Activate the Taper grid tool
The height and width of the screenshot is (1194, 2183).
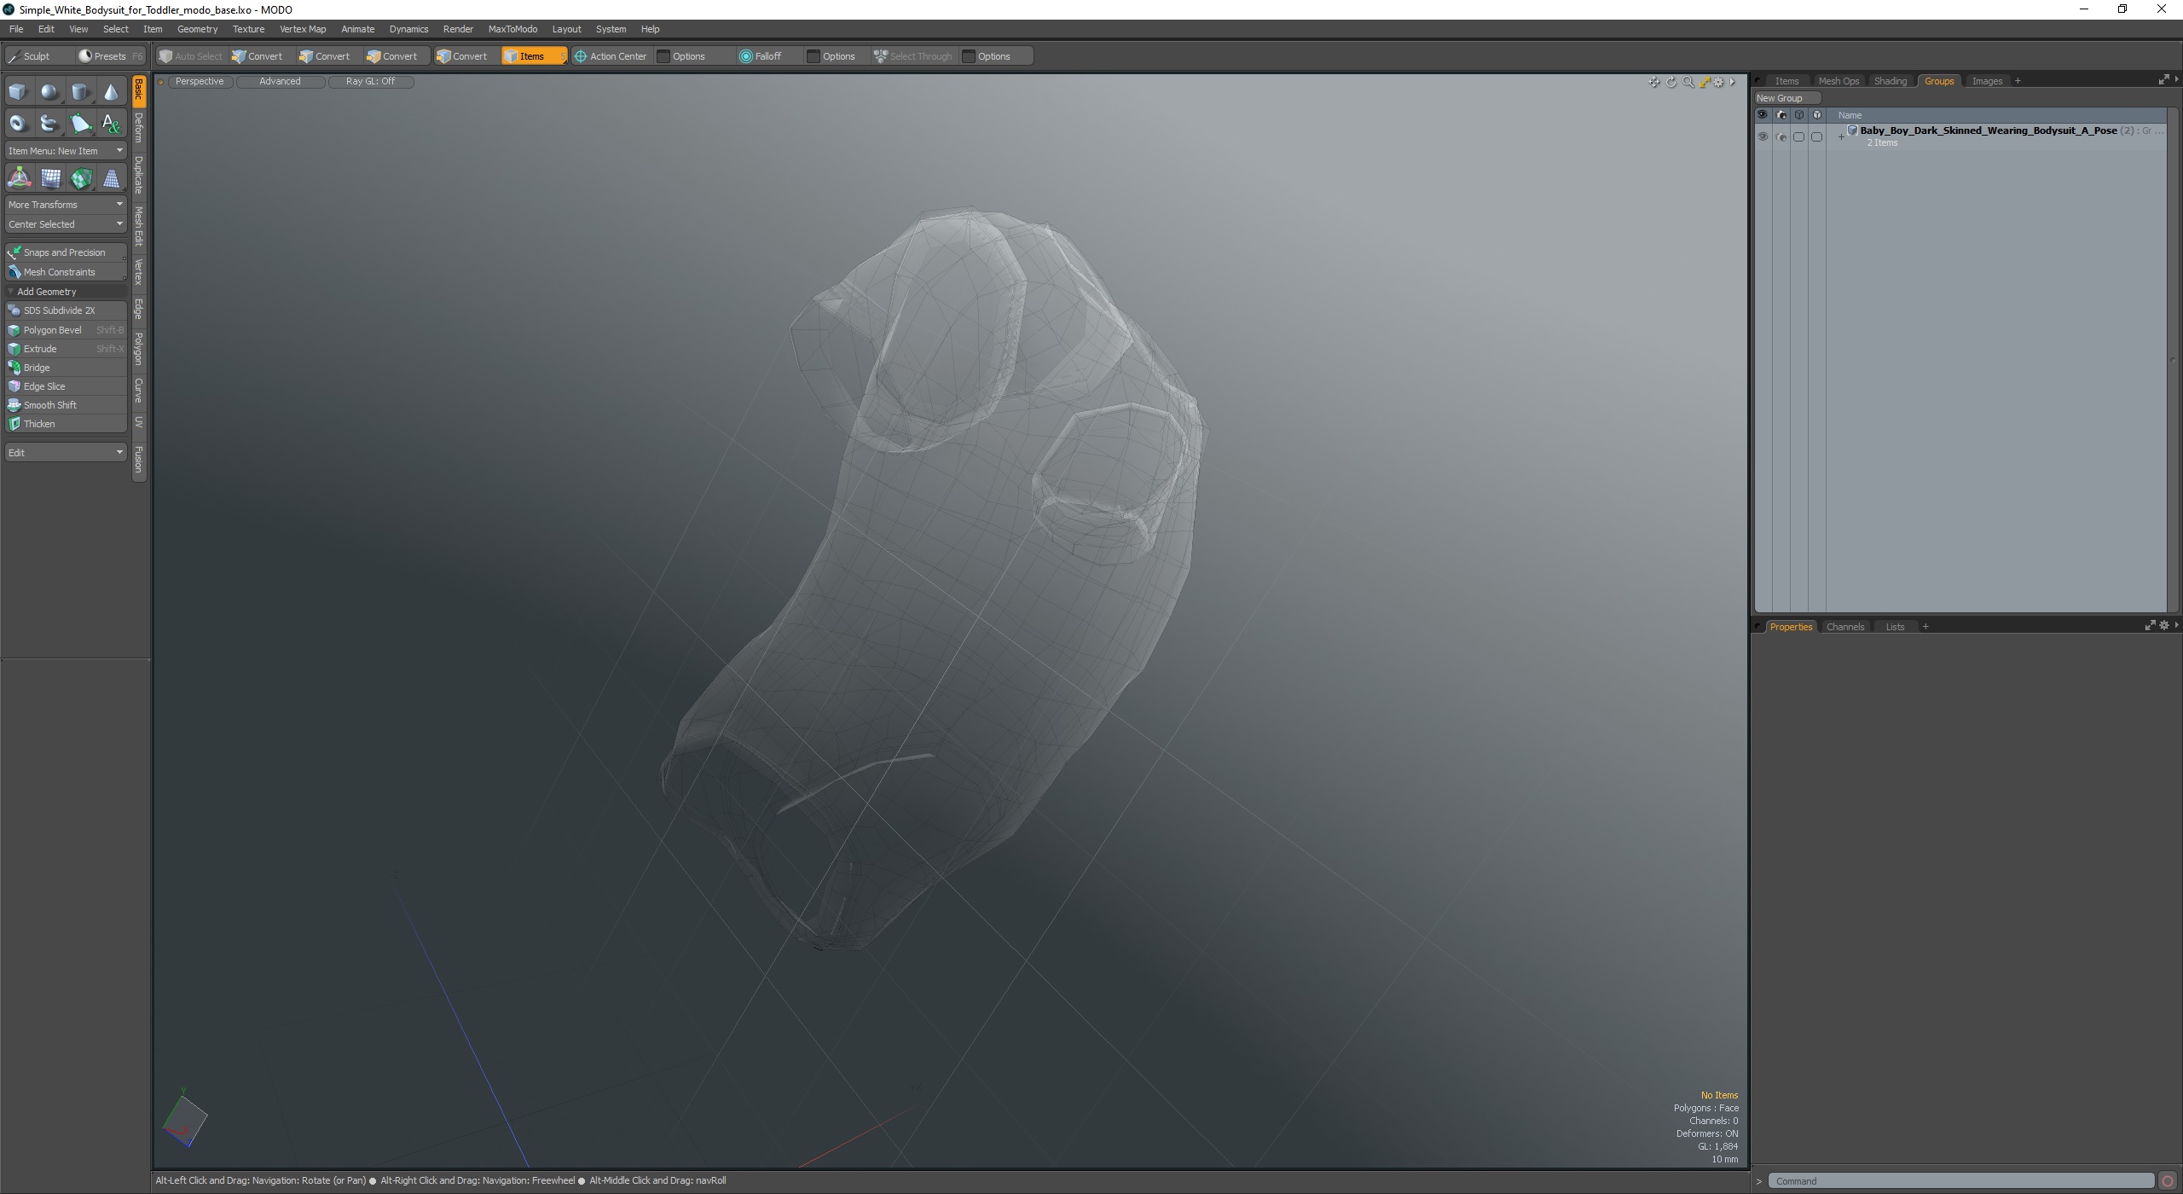click(x=112, y=177)
